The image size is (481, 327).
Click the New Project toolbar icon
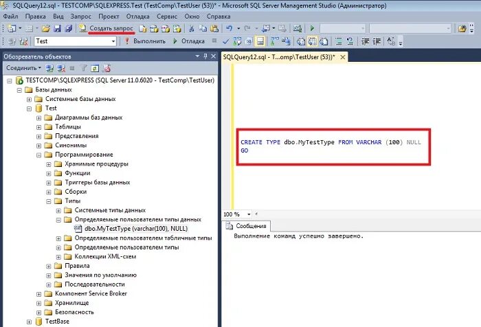12,29
